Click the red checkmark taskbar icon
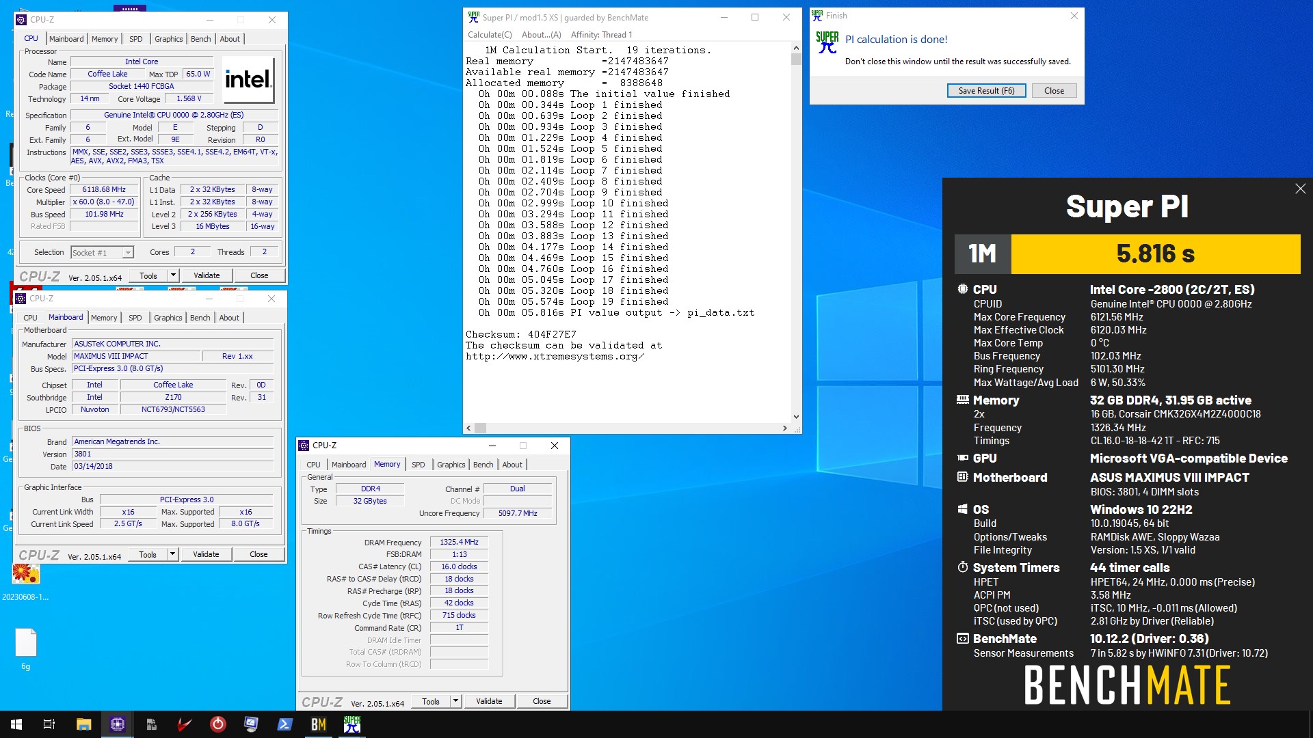Image resolution: width=1313 pixels, height=738 pixels. pos(185,724)
